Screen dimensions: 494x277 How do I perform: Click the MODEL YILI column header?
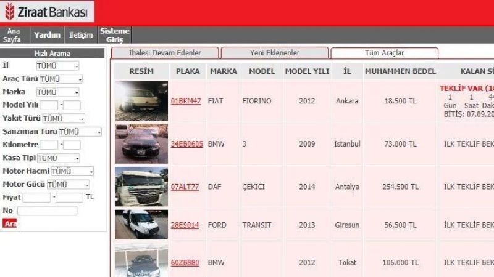307,71
